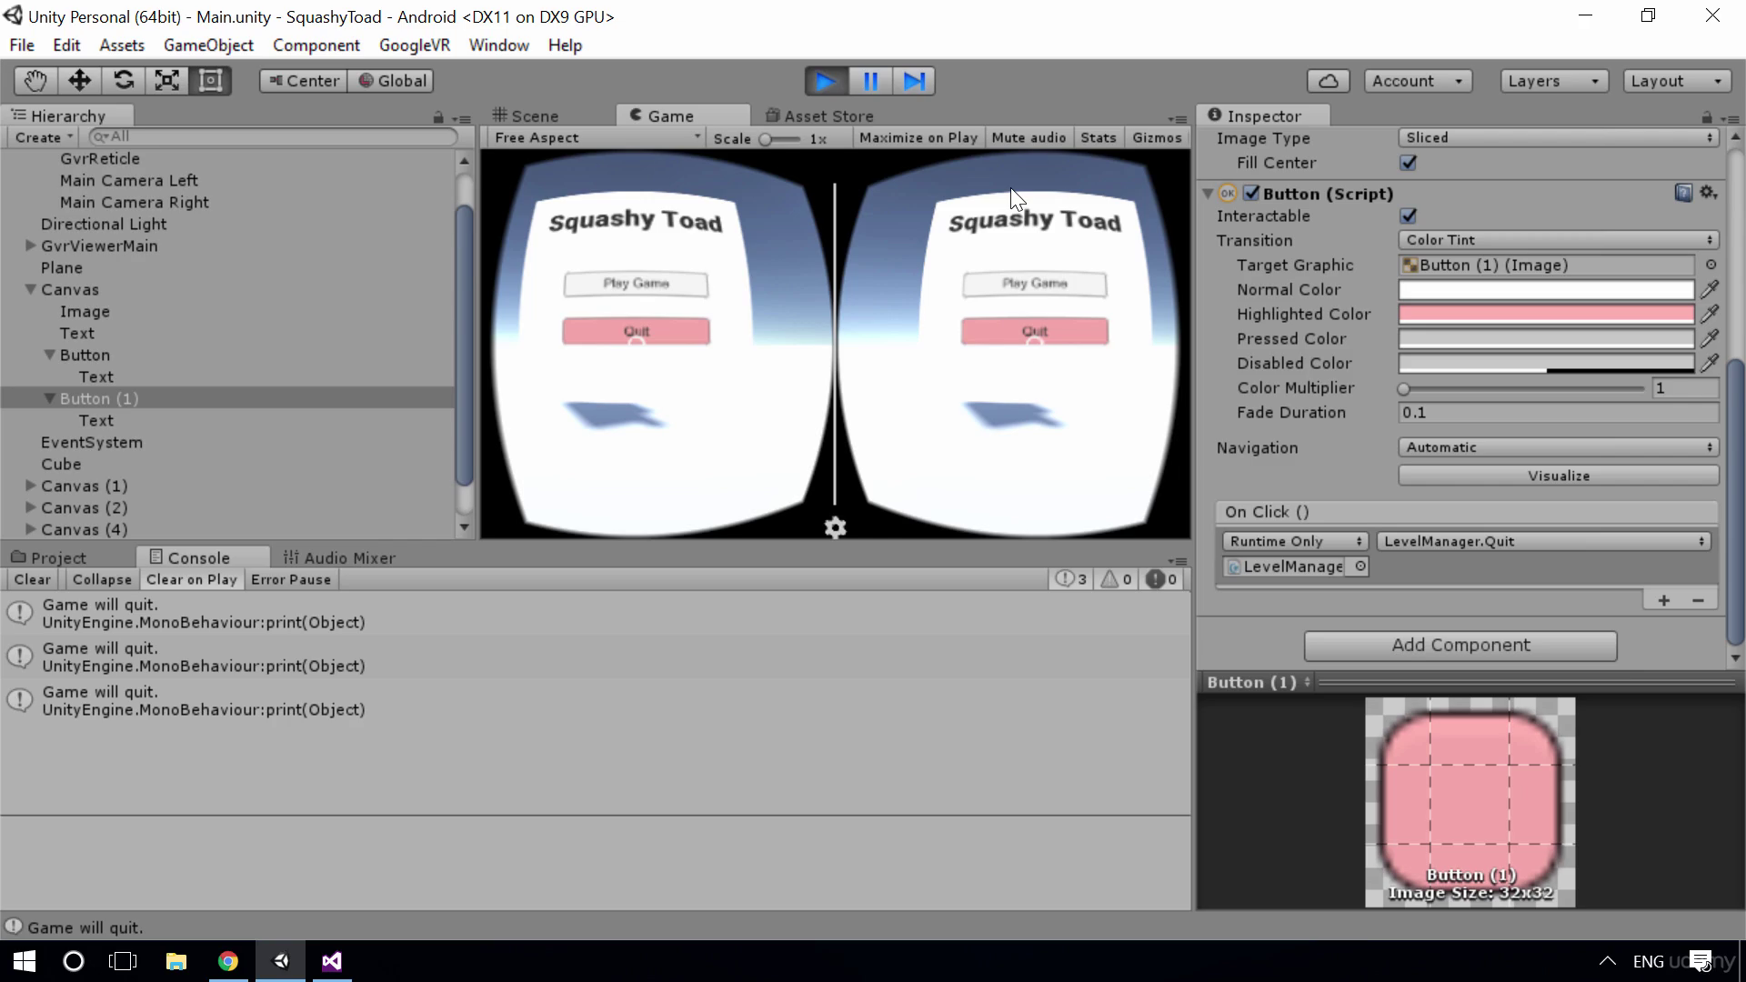Open Layers dropdown

coord(1553,81)
